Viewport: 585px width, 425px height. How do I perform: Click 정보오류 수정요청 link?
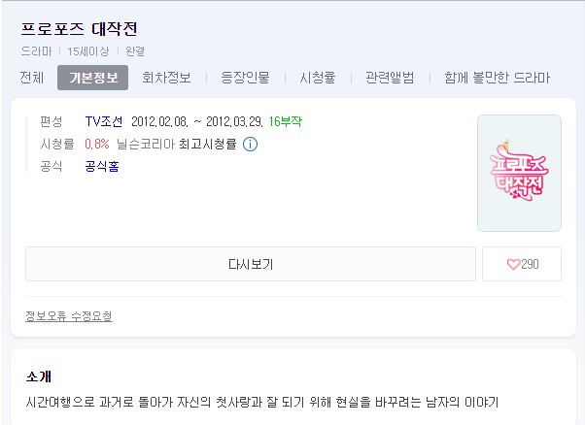[69, 316]
